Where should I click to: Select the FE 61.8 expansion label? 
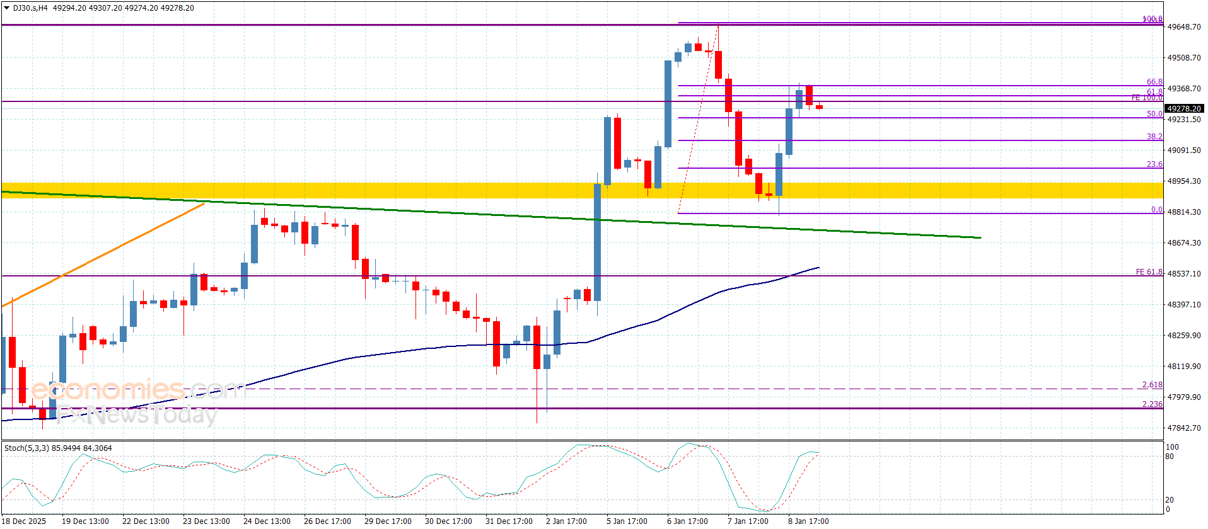pos(1149,272)
